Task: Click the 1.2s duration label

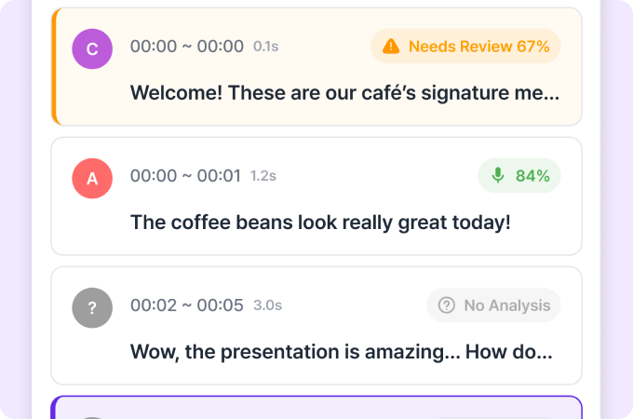Action: (263, 176)
